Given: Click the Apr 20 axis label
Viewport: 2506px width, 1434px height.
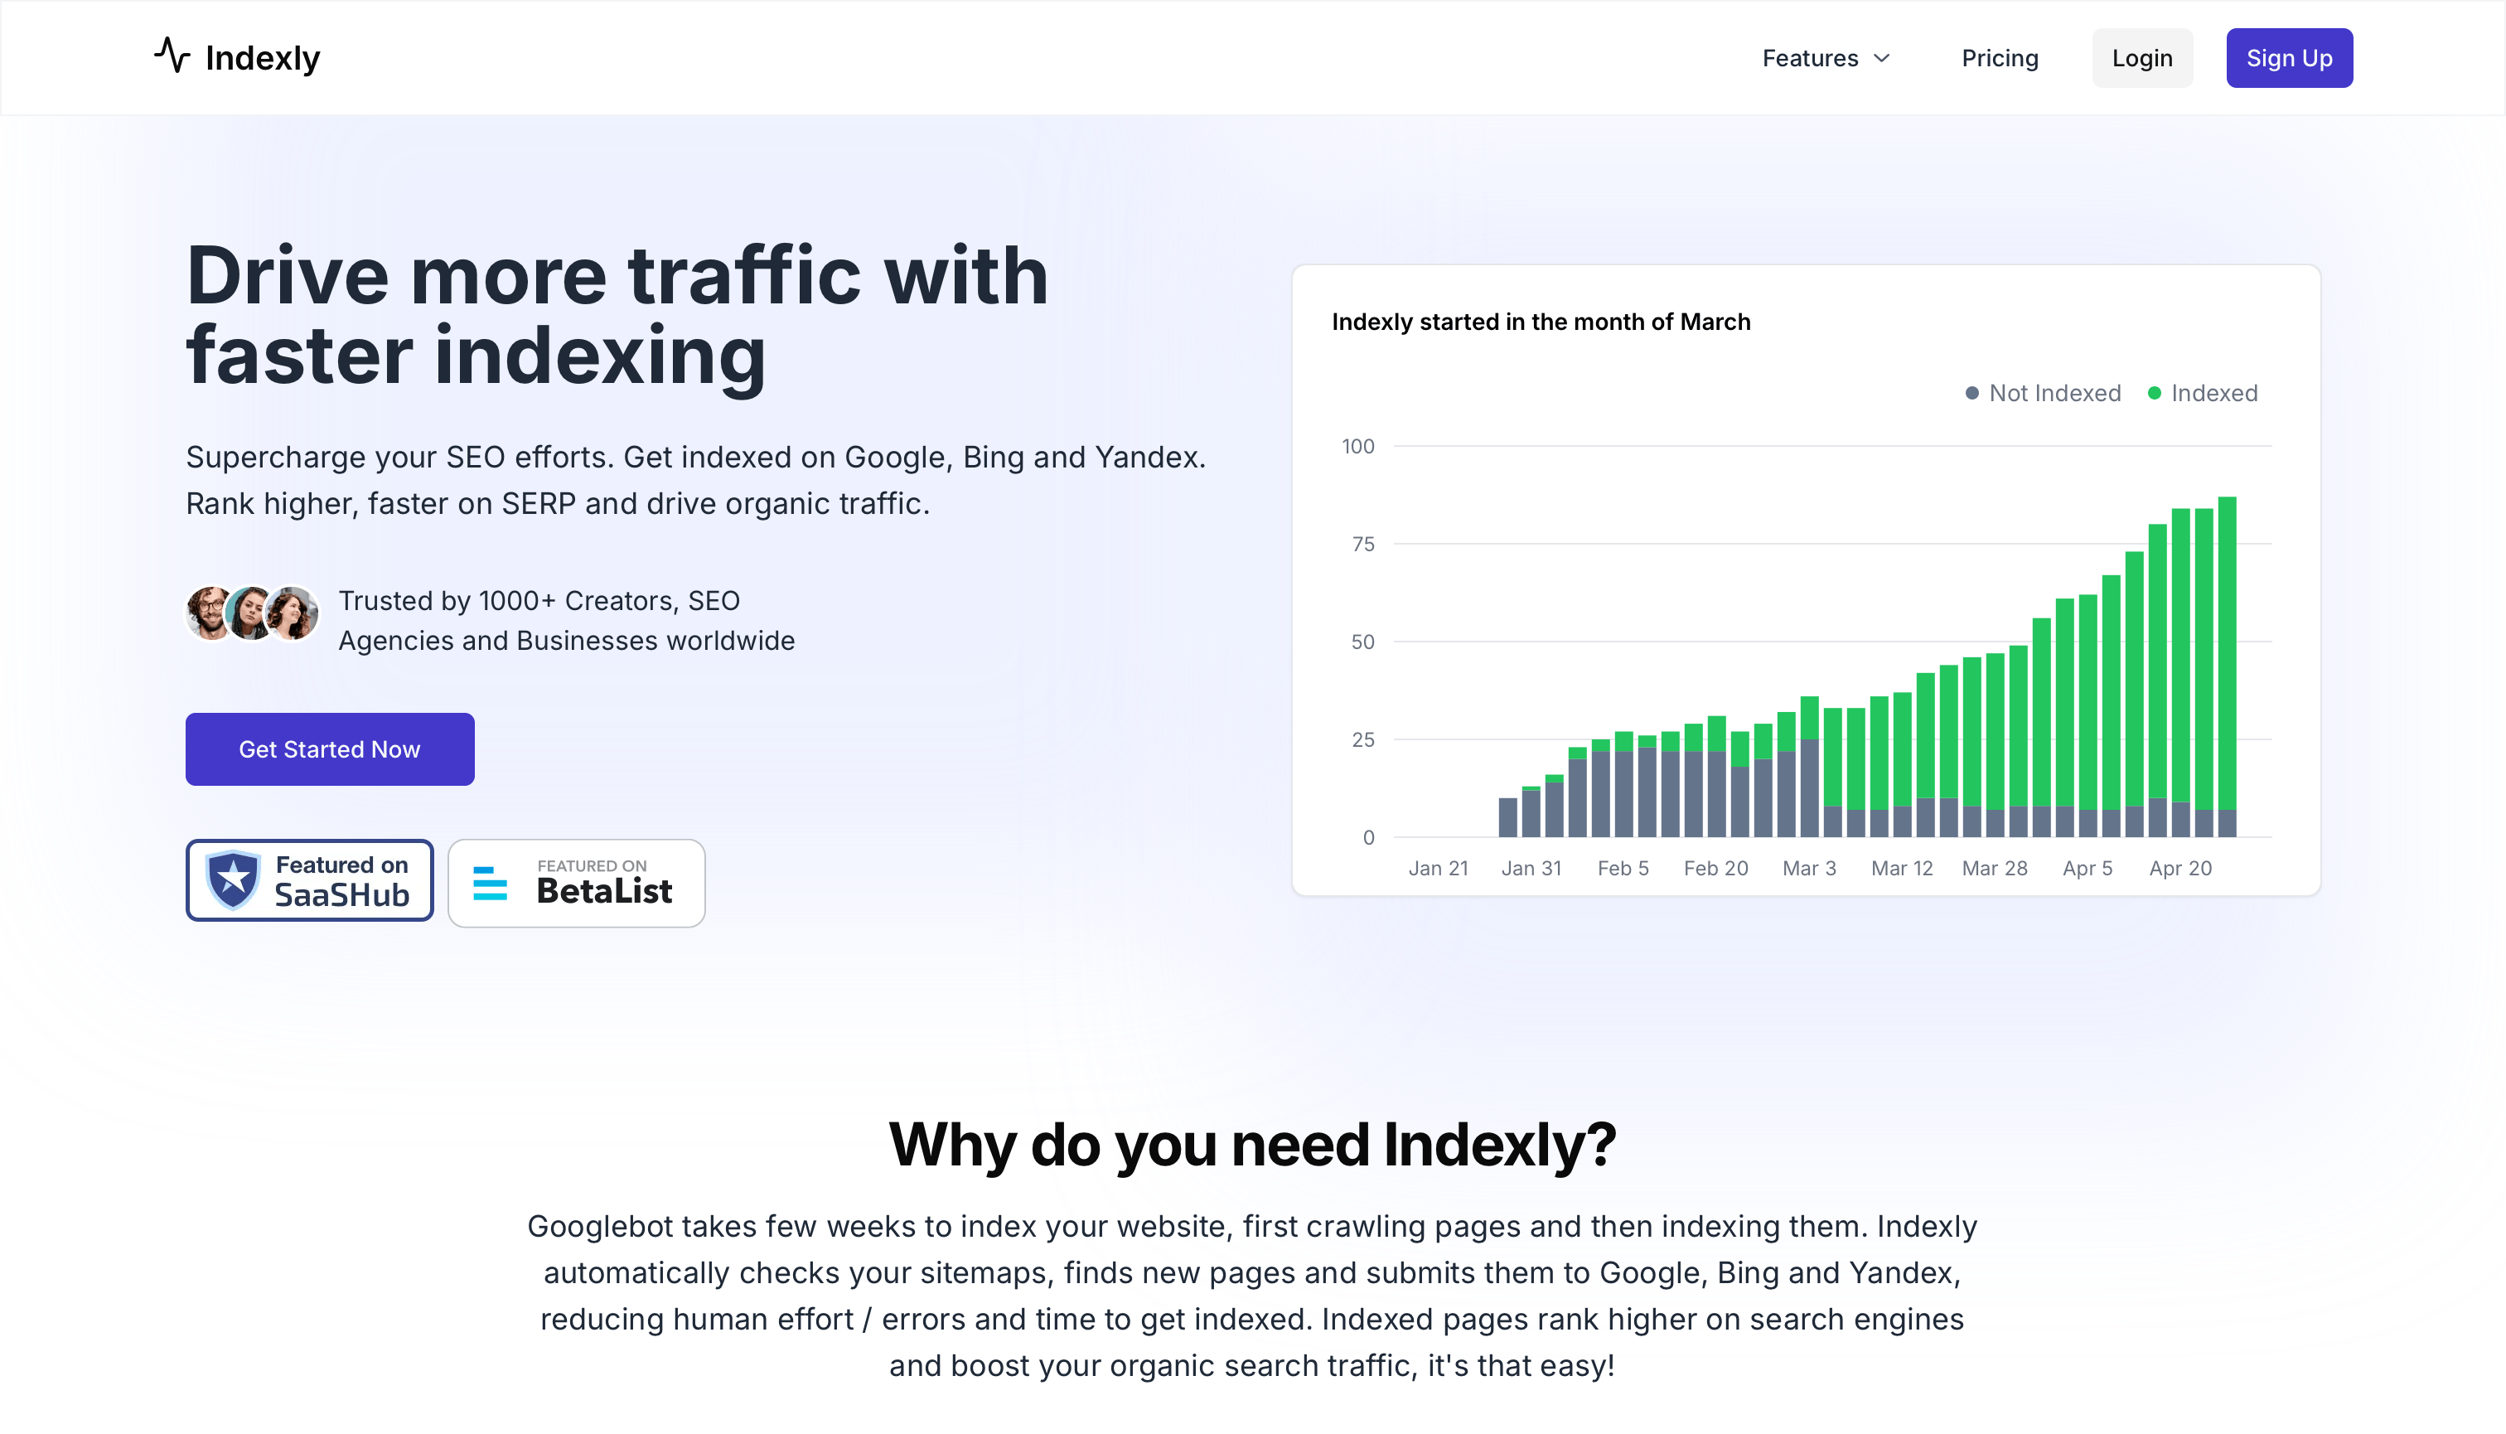Looking at the screenshot, I should [2180, 869].
